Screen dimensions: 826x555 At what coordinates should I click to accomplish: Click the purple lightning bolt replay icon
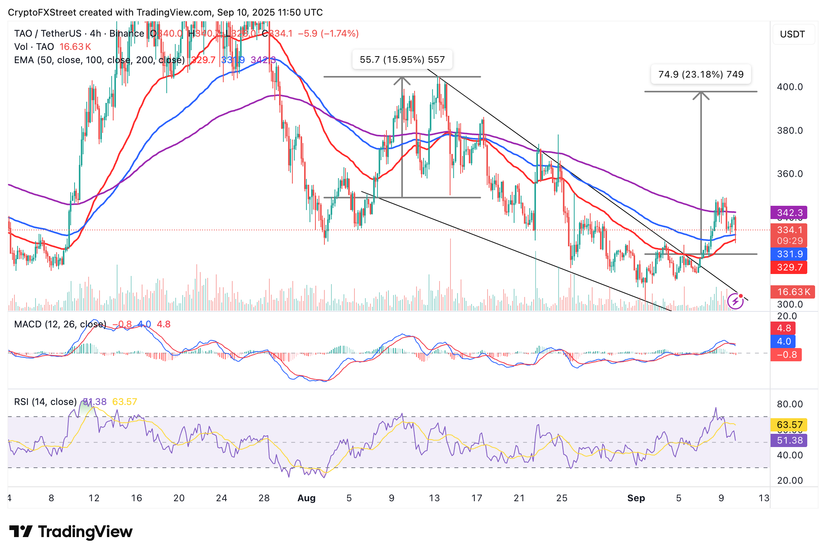[x=735, y=301]
